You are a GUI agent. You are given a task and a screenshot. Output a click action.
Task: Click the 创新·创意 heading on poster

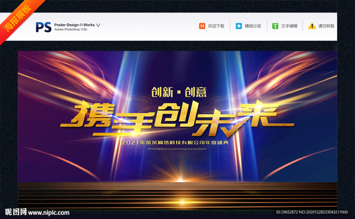point(179,92)
